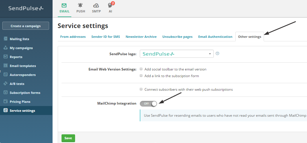Viewport: 307px width, 143px height.
Task: Click the Autoresponders sidebar icon
Action: (5, 75)
